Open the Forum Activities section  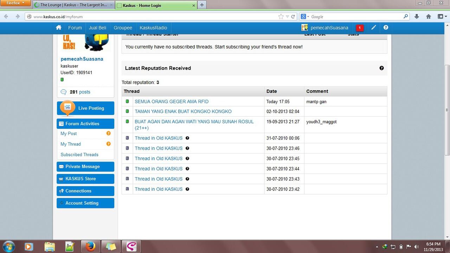pyautogui.click(x=85, y=124)
